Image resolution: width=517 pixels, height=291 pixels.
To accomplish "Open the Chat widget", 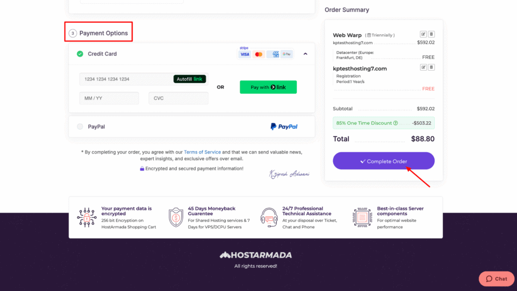I will click(496, 279).
